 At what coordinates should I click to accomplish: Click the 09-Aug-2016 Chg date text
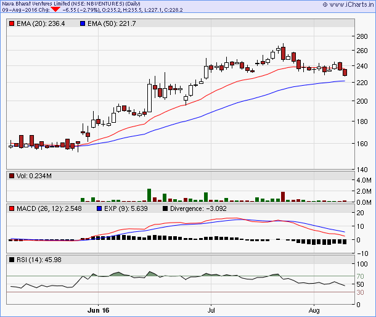26,10
